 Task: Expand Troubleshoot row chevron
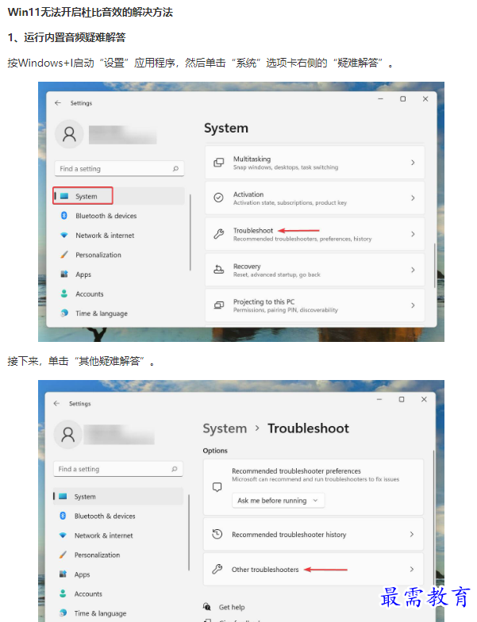(x=413, y=234)
